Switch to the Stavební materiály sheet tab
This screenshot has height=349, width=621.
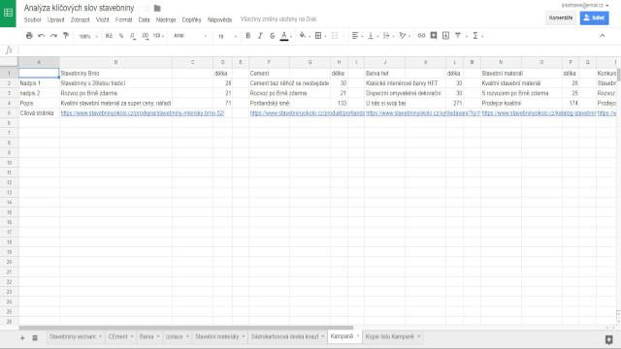click(216, 336)
